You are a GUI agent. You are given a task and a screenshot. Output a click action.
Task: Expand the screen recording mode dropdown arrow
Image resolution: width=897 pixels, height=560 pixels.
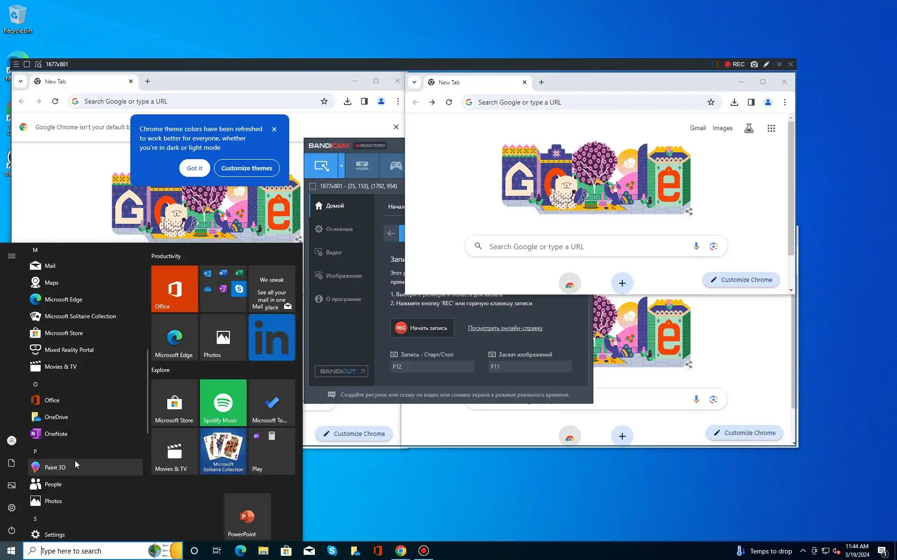coord(342,166)
